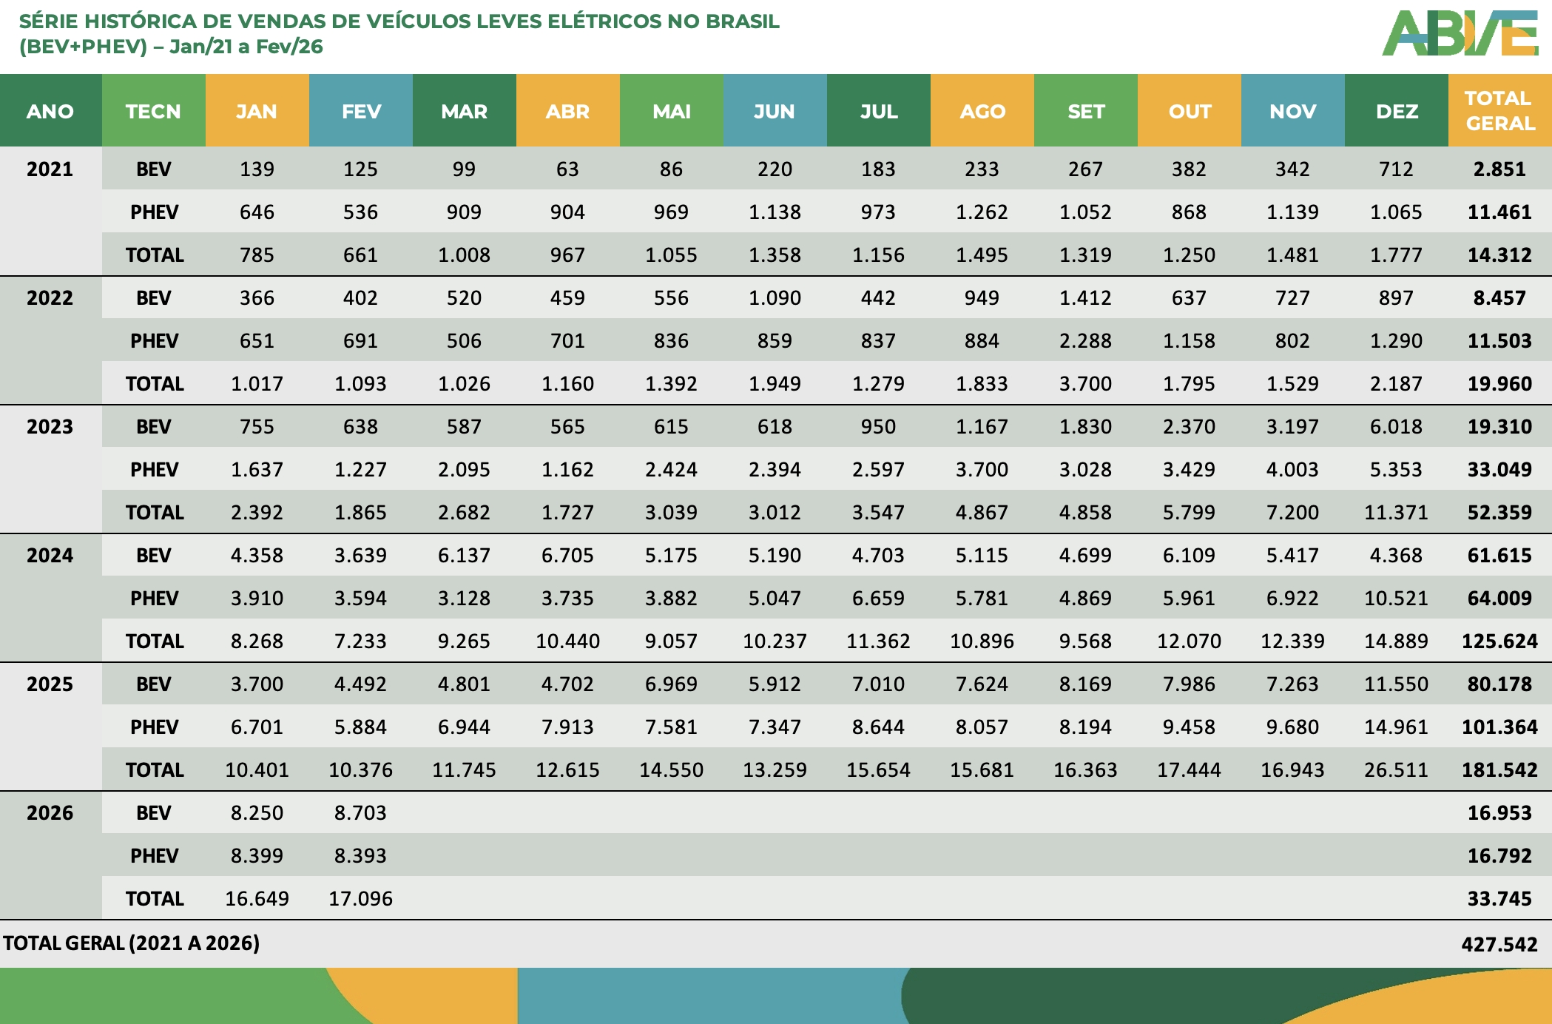
Task: Click the JAN month header
Action: pyautogui.click(x=257, y=111)
